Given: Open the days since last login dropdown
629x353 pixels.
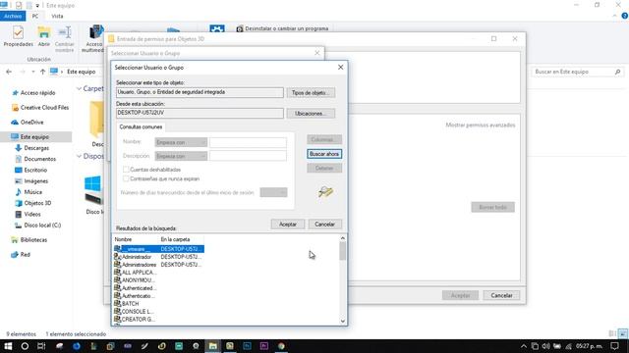Looking at the screenshot, I should point(273,192).
